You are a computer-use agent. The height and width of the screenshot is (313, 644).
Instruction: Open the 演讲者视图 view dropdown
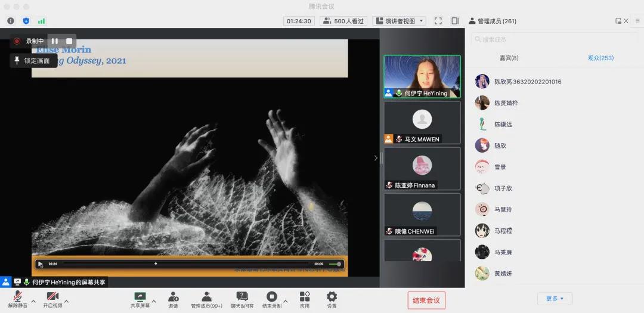[x=399, y=21]
